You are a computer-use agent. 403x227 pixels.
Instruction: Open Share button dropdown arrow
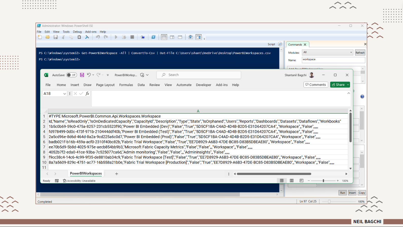click(x=348, y=85)
